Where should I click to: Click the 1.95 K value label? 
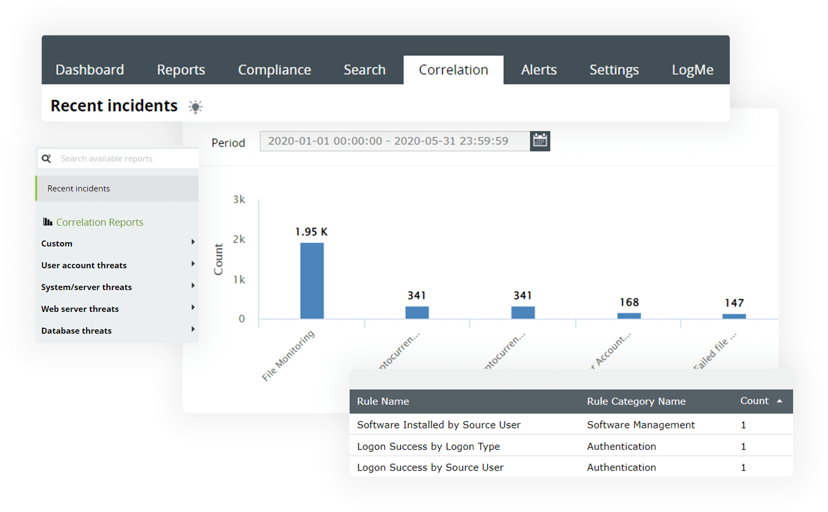(311, 232)
